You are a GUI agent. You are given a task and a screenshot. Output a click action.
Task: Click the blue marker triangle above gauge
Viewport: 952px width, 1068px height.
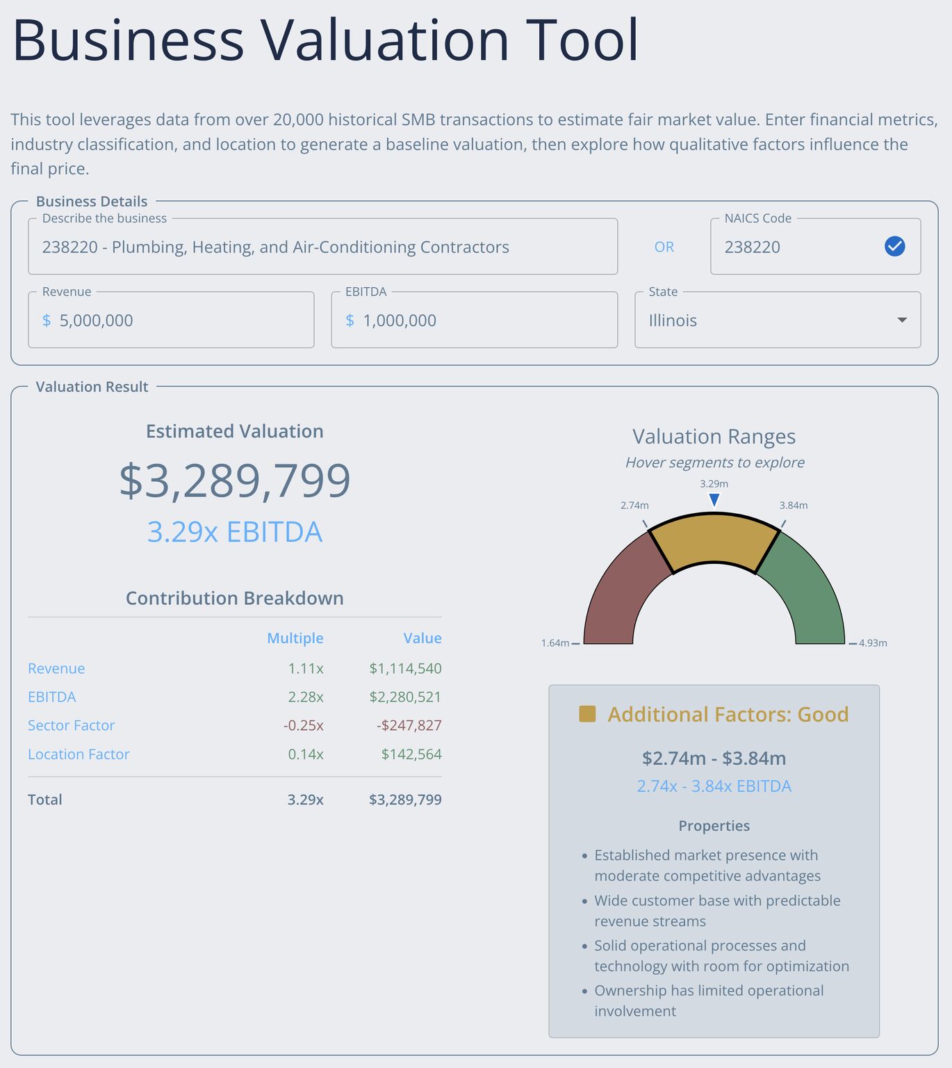click(x=714, y=500)
